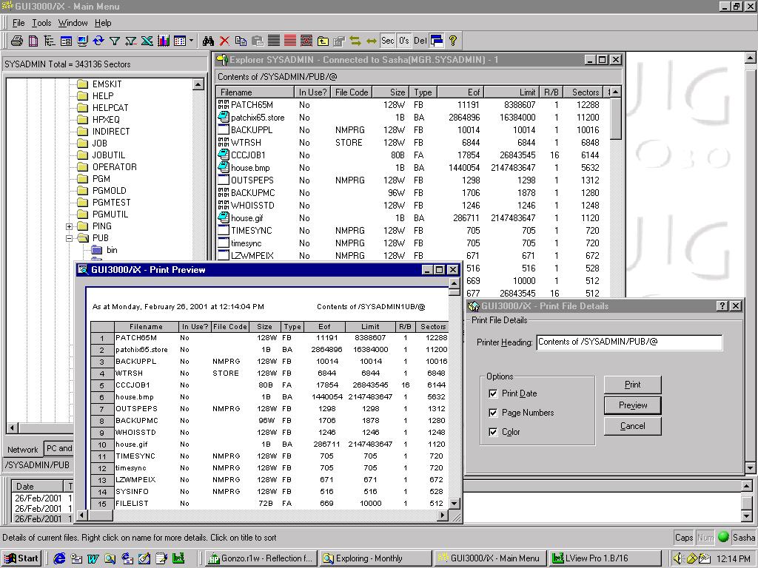Viewport: 758px width, 568px height.
Task: Switch to LView Pro taskbar window
Action: tap(605, 558)
